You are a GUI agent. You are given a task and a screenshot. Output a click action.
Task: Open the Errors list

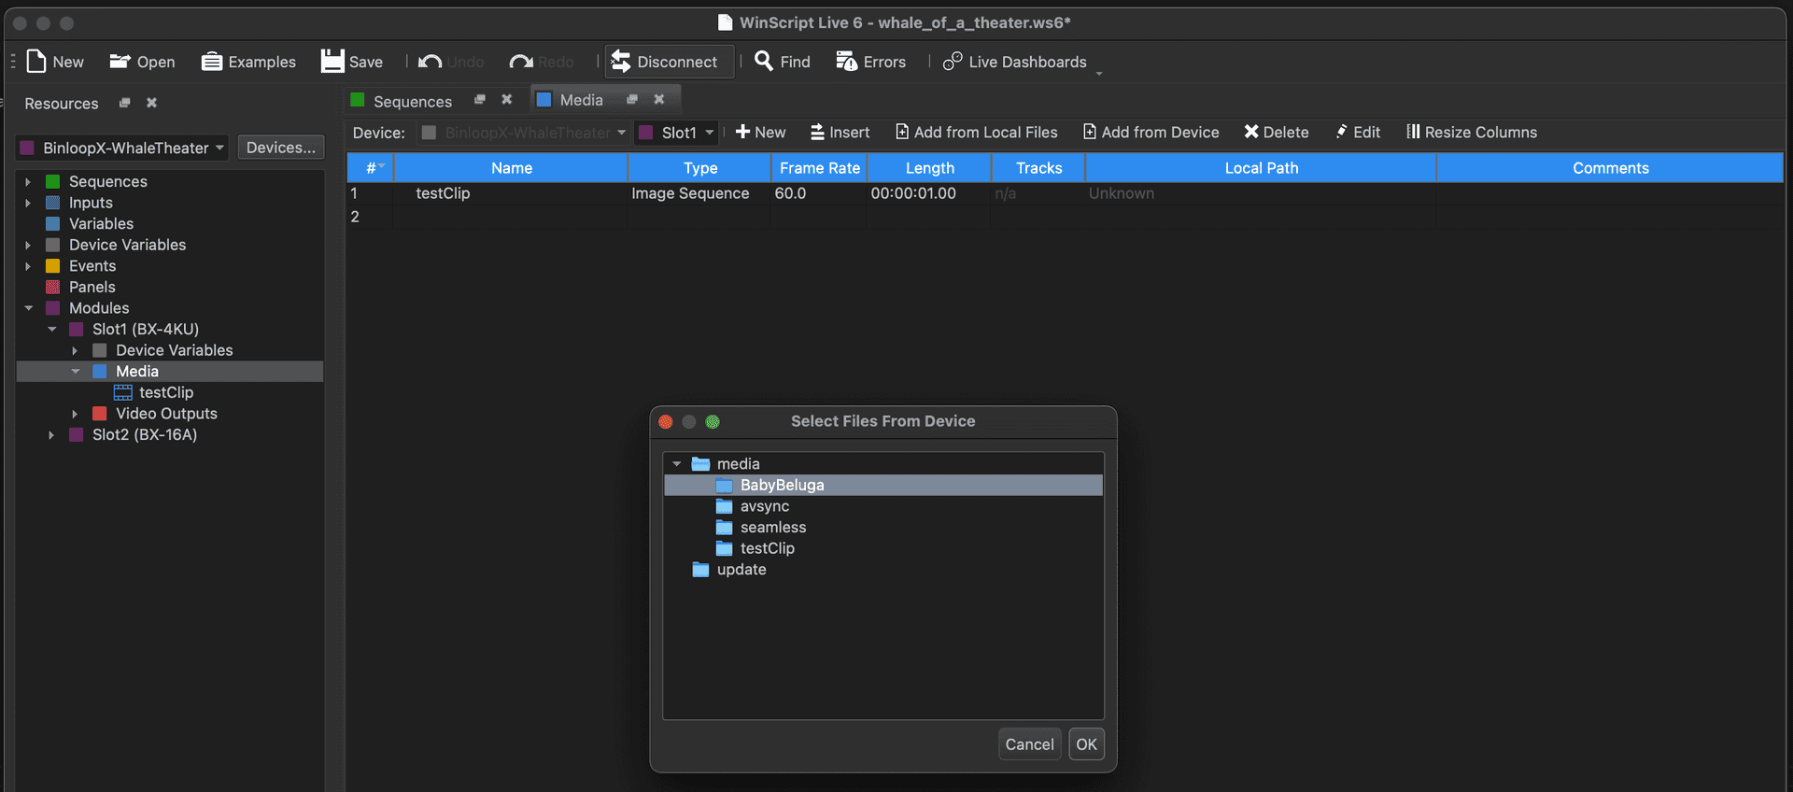870,62
